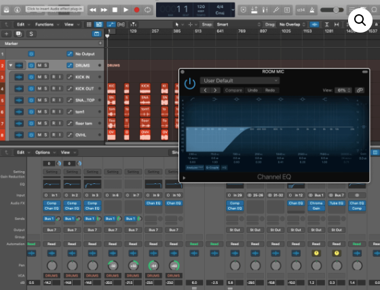
Task: Fast forward the transport
Action: point(104,10)
